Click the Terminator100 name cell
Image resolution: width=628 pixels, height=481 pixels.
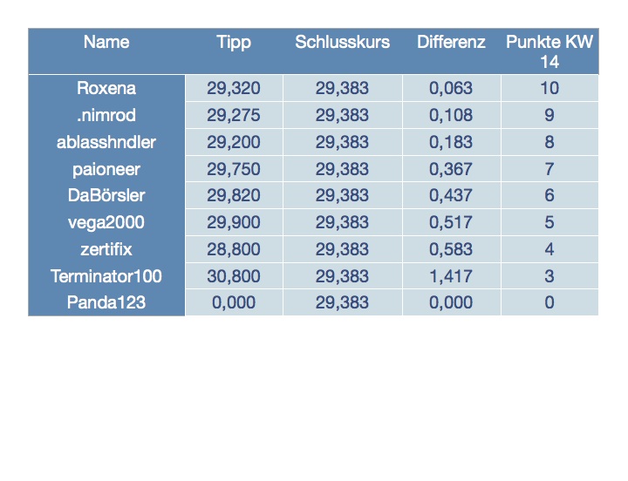[x=106, y=276]
